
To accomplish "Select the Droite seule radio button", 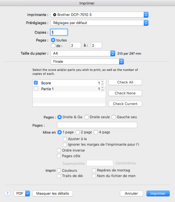I will pyautogui.click(x=87, y=117).
